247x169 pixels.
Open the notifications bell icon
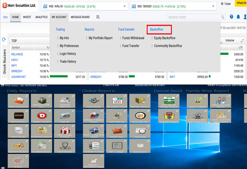click(x=238, y=17)
